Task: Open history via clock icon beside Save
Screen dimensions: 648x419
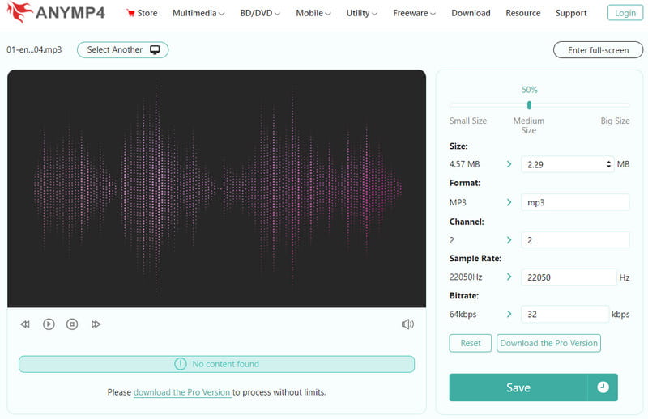Action: point(603,387)
